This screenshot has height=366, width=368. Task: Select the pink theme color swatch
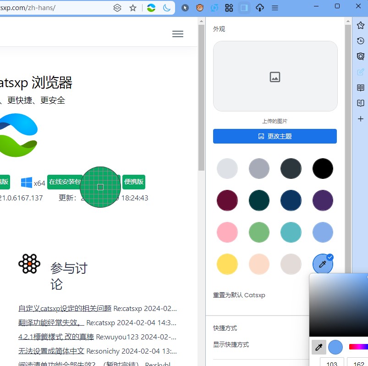[x=227, y=232]
